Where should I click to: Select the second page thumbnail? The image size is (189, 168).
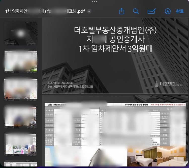click(21, 61)
